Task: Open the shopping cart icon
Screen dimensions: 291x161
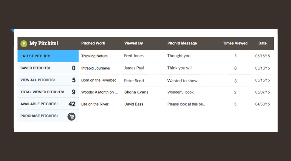Action: [x=72, y=117]
